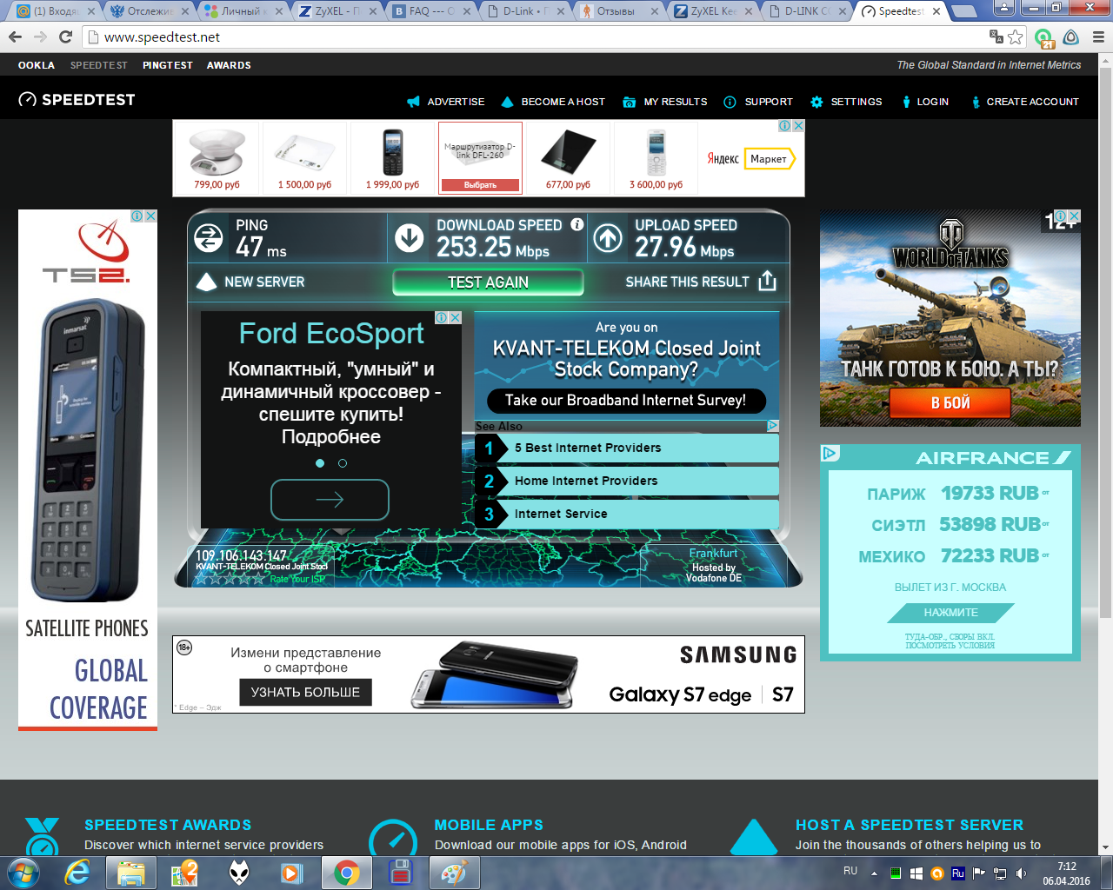This screenshot has width=1113, height=890.
Task: Open the Chrome menu button
Action: pos(1098,37)
